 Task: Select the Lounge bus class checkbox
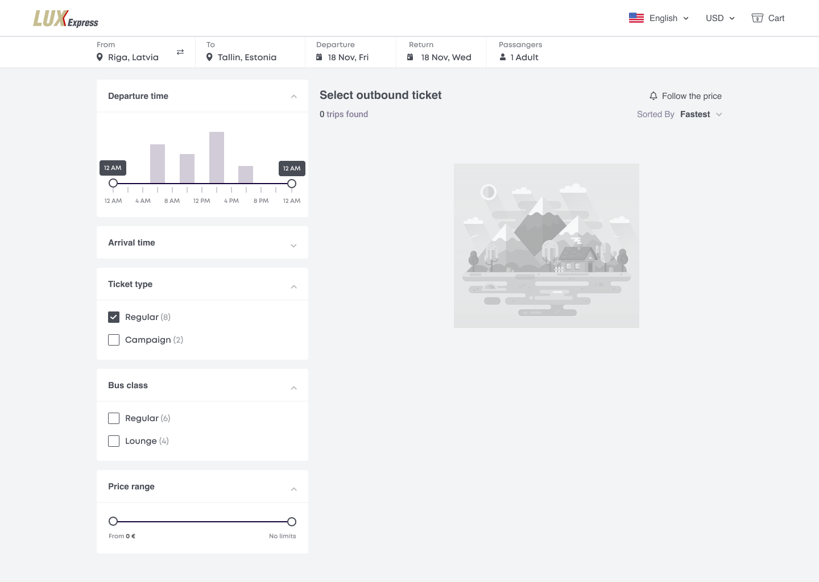(x=114, y=441)
